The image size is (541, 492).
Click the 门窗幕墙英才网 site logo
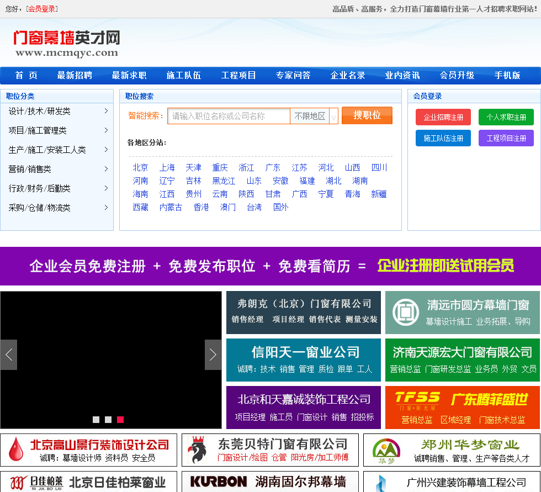(67, 43)
